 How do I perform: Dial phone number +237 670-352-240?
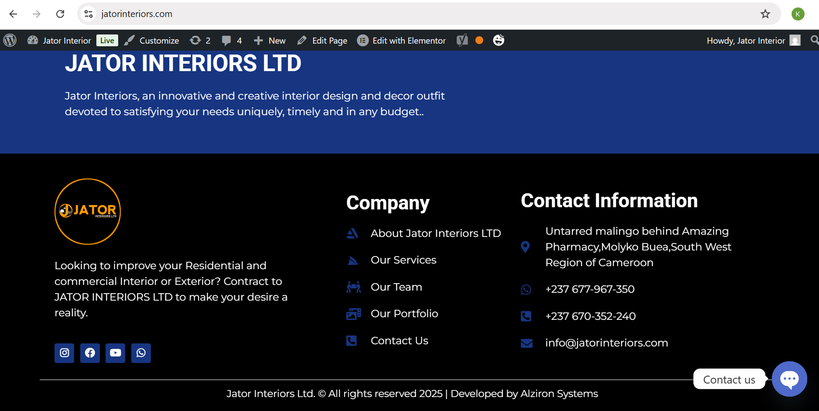tap(590, 316)
